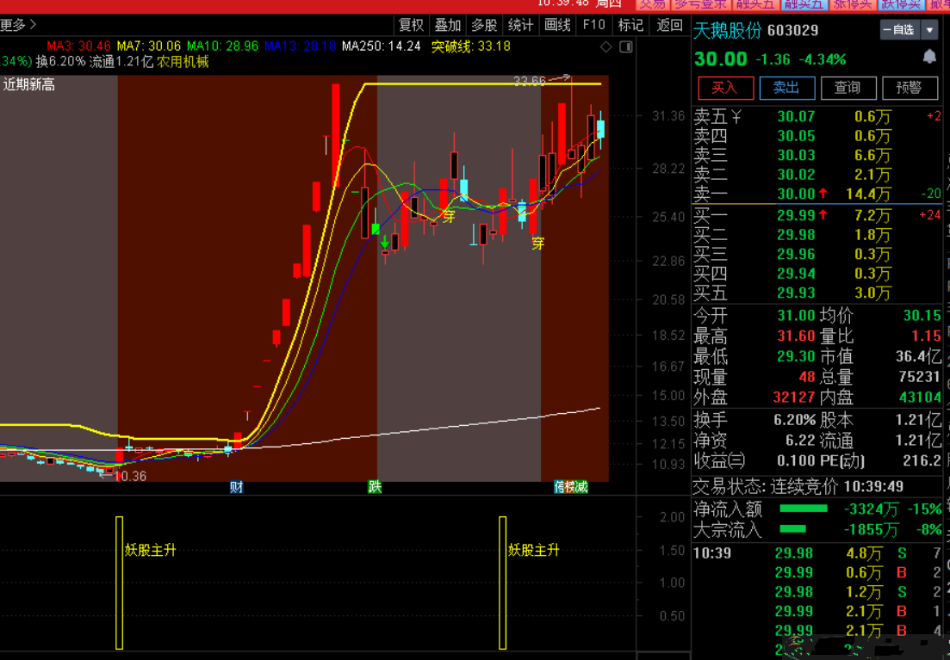The height and width of the screenshot is (660, 950).
Task: Click the 财 marker below chart
Action: [236, 487]
